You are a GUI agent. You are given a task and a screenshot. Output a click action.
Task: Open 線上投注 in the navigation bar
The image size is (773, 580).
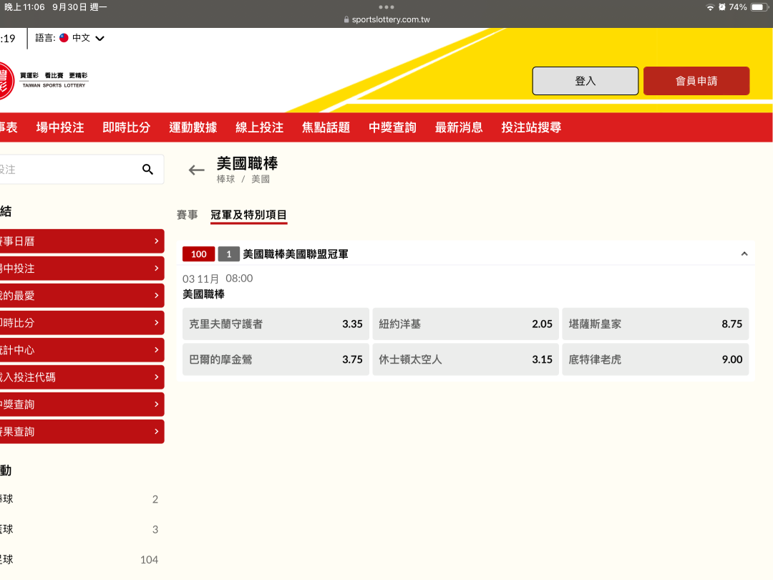pyautogui.click(x=260, y=127)
